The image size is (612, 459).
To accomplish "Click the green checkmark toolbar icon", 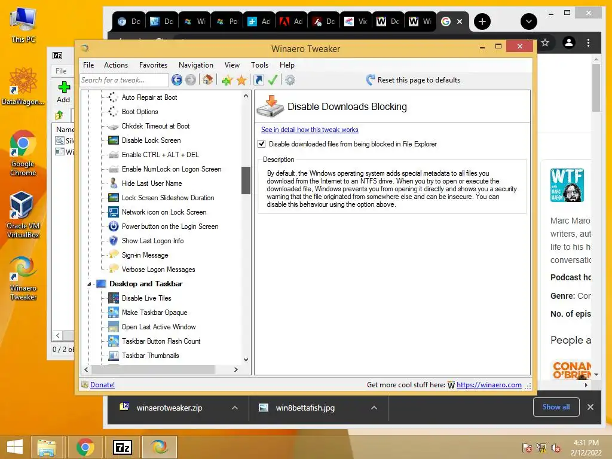I will click(273, 80).
